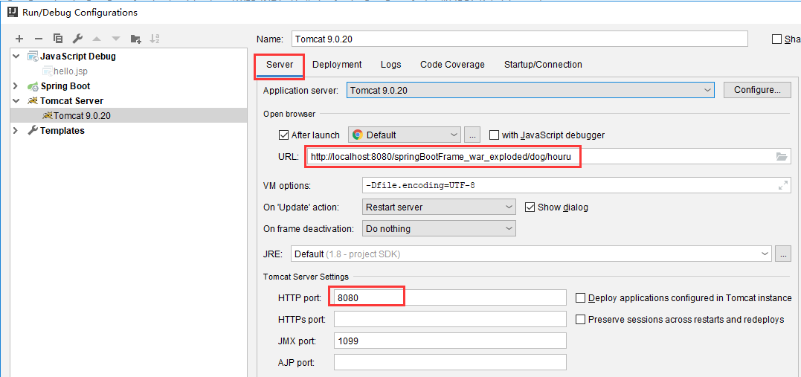
Task: Click the HTTP port field
Action: tap(450, 297)
